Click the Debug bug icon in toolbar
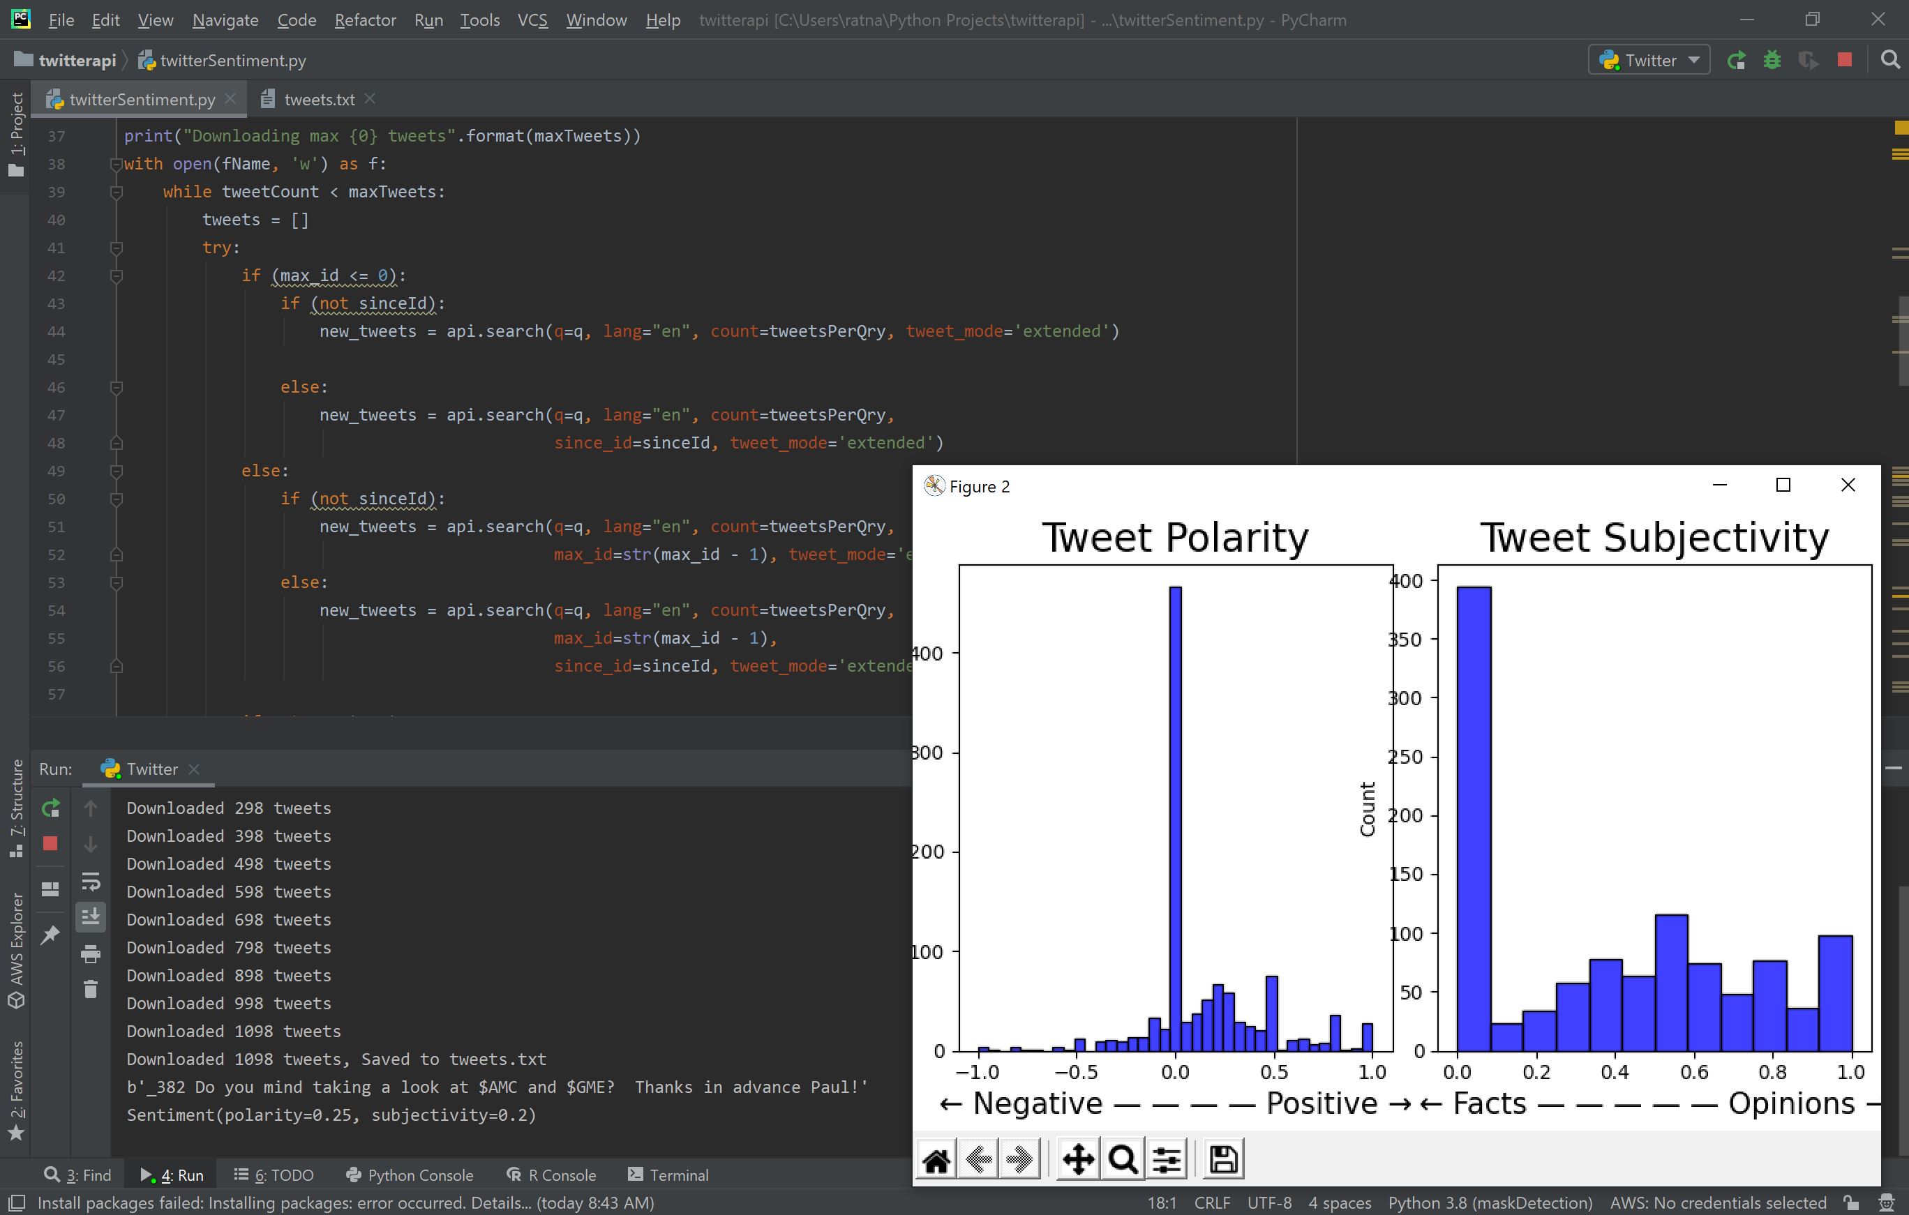 [x=1772, y=60]
